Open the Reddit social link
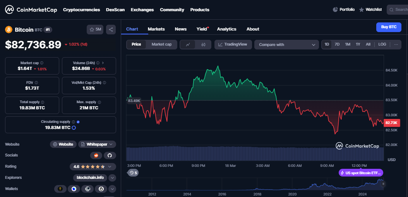The image size is (408, 197). coord(96,155)
